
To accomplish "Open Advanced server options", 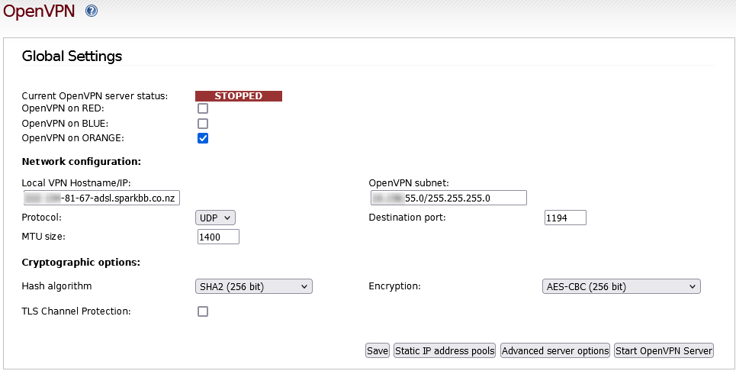I will pyautogui.click(x=555, y=351).
